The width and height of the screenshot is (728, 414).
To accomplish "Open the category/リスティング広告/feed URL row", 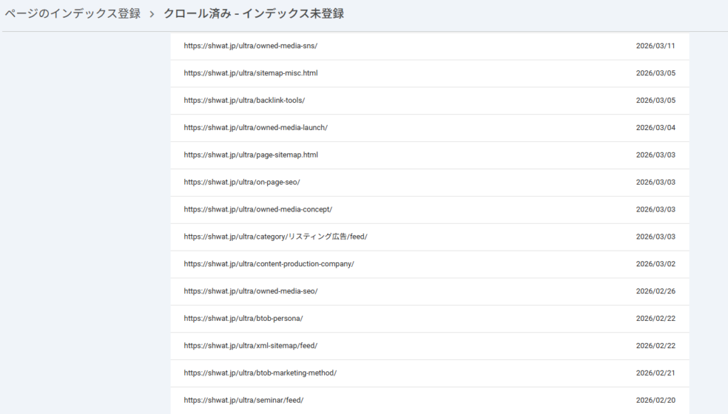I will [x=275, y=236].
